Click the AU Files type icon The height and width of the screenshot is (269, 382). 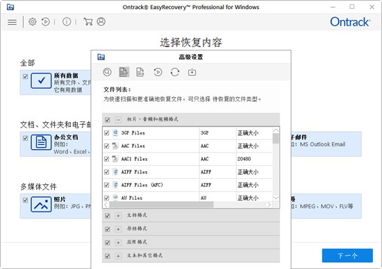point(115,198)
